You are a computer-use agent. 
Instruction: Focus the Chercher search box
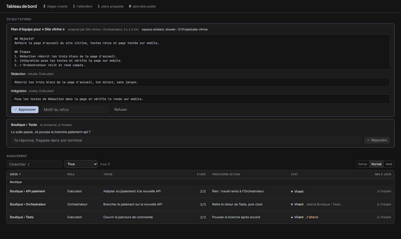coord(34,164)
